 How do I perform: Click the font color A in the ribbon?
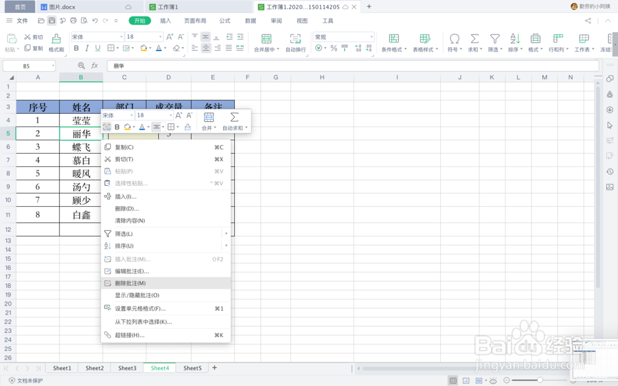point(158,48)
